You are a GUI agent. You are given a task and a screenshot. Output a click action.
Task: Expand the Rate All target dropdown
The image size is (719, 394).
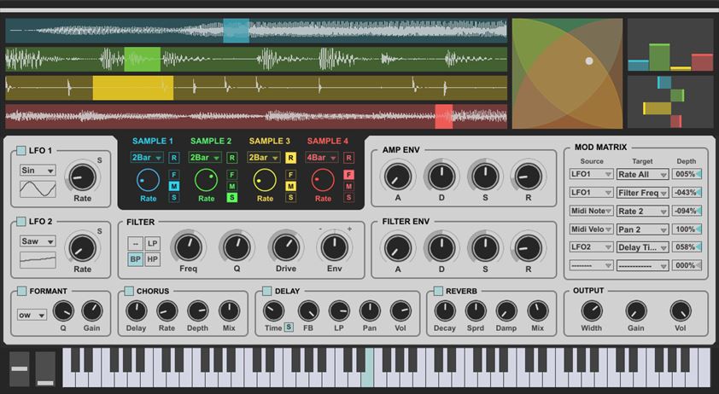641,174
